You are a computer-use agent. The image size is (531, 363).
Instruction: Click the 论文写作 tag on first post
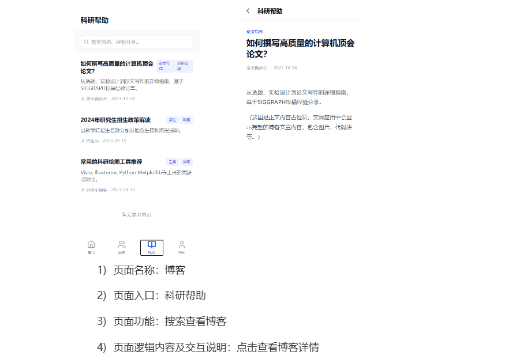click(164, 66)
